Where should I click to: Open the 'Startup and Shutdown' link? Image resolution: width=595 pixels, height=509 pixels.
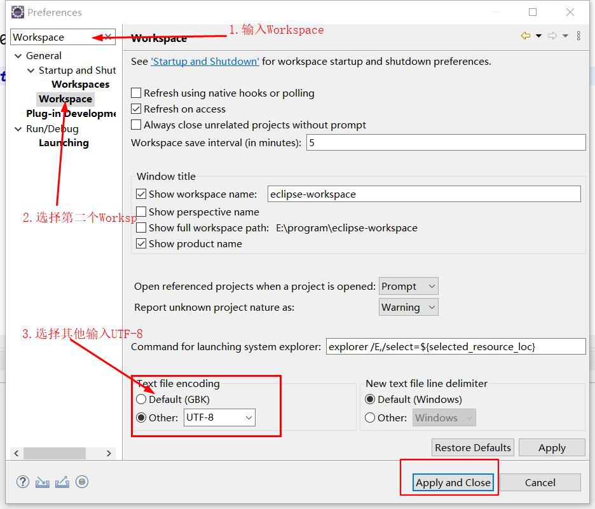(x=205, y=62)
